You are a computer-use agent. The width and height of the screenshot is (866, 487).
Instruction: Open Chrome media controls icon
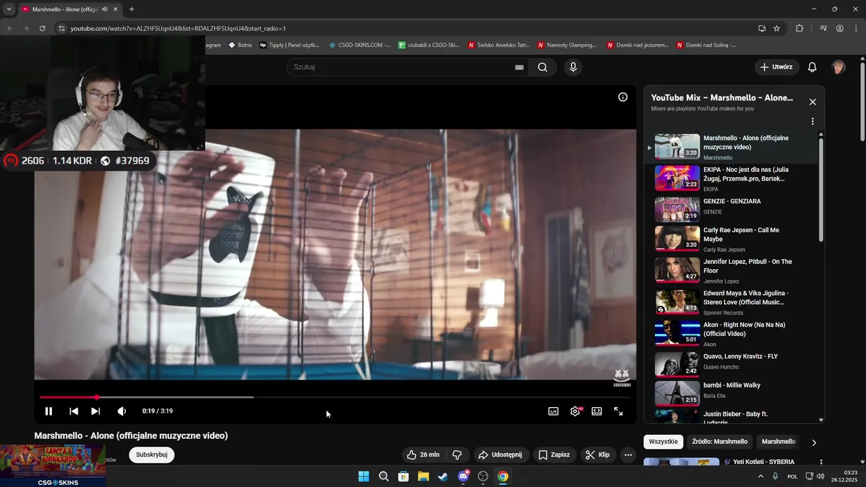coord(823,28)
